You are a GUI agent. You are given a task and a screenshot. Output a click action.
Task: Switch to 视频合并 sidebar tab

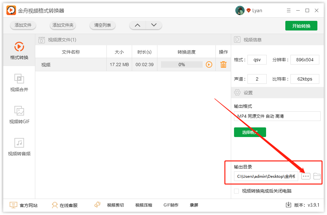(x=19, y=83)
